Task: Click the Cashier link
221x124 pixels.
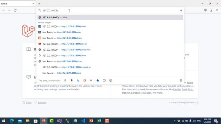Action: pyautogui.click(x=177, y=89)
